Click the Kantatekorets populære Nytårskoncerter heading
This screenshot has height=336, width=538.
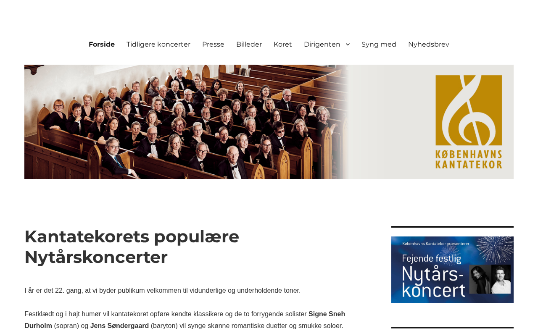click(132, 247)
